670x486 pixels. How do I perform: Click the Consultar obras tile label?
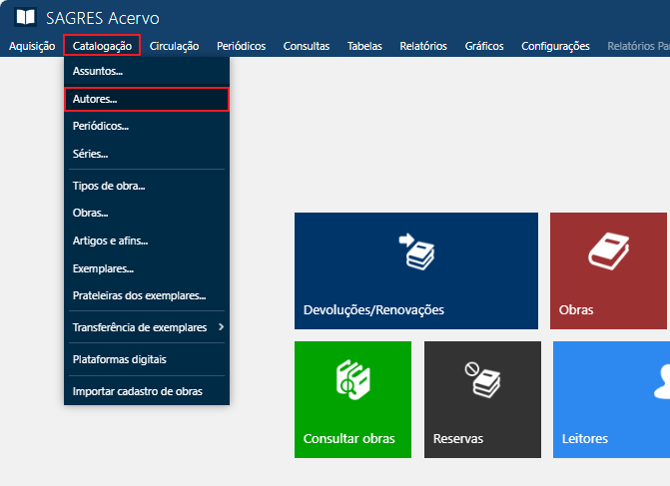349,439
